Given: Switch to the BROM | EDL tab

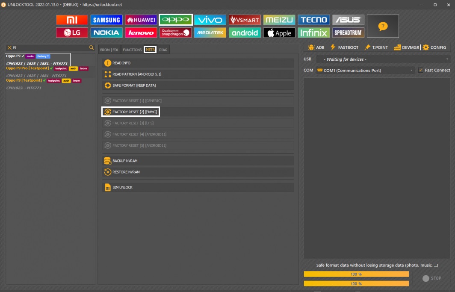Looking at the screenshot, I should coord(109,50).
